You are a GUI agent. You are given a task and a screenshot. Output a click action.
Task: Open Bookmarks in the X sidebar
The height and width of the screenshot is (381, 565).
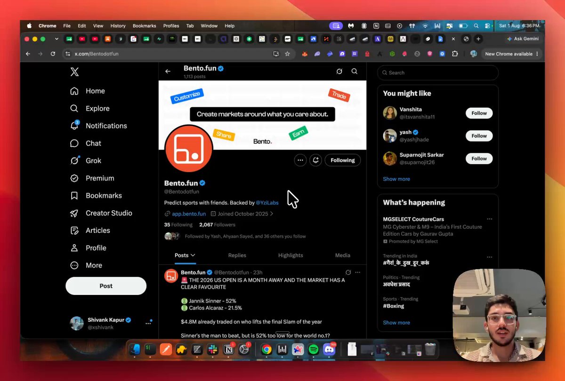[x=96, y=196]
